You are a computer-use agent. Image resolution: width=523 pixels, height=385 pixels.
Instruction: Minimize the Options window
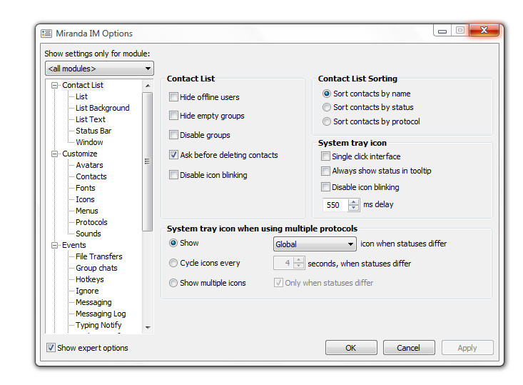(x=442, y=31)
